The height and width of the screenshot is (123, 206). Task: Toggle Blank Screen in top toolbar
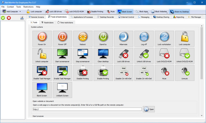click(x=125, y=12)
